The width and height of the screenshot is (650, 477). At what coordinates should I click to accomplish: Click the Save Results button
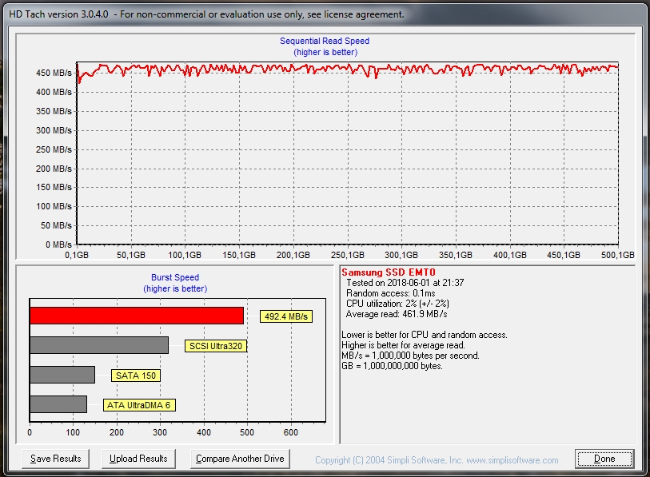click(55, 459)
